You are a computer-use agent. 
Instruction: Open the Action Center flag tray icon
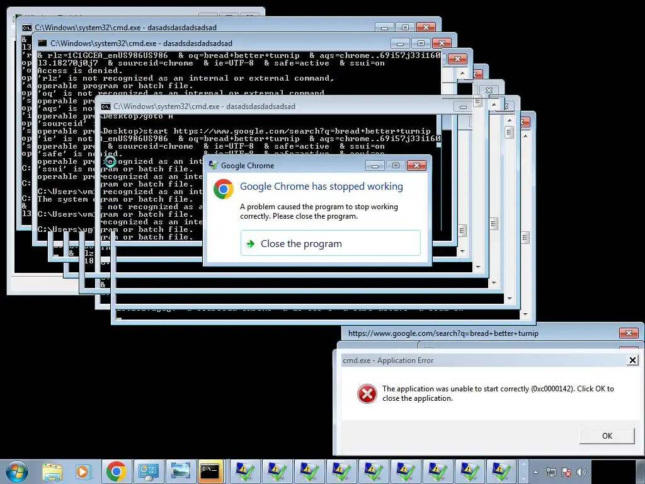coord(566,472)
